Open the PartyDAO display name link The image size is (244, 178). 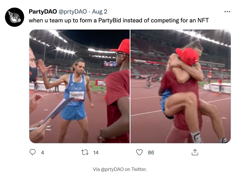tap(43, 11)
